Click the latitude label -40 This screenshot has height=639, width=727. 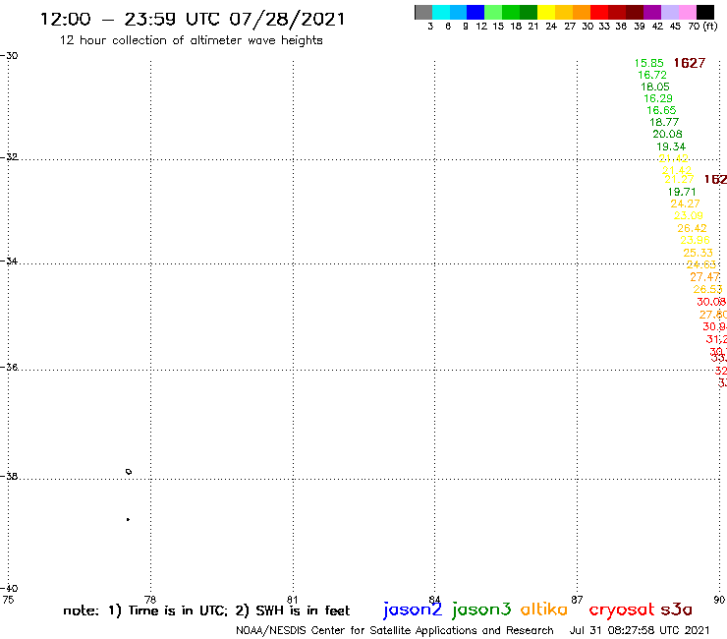[x=9, y=589]
